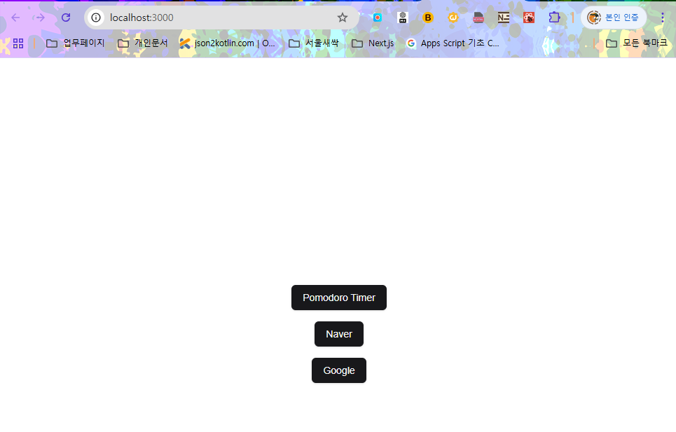
Task: Open the Next.js bookmark folder
Action: click(373, 43)
